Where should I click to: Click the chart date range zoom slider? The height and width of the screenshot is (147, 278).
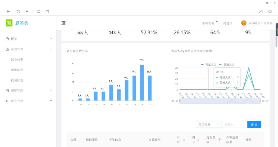220,101
